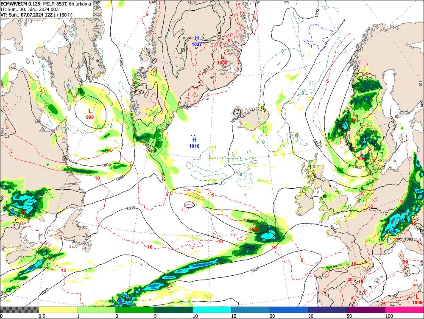Click the '1000' isobar label over the North Sea

[357, 167]
